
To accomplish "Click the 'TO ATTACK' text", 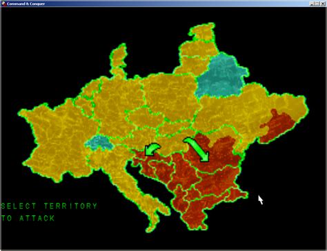I will 28,218.
